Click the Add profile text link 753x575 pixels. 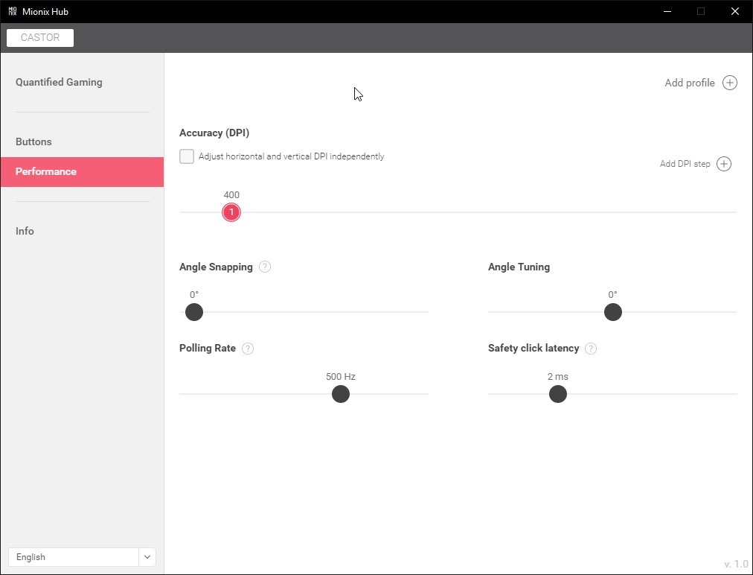click(690, 83)
